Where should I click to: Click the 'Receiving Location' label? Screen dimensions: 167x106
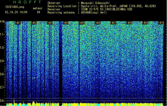coord(62,6)
